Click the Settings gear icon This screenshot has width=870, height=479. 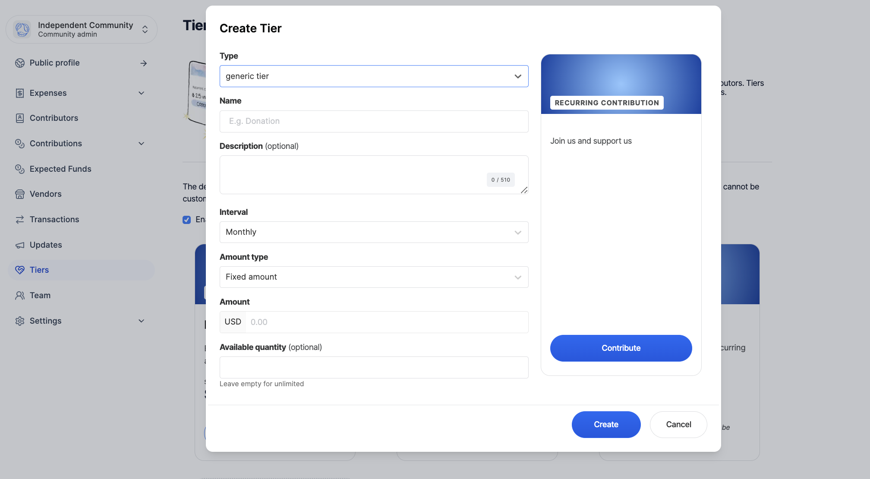(20, 321)
